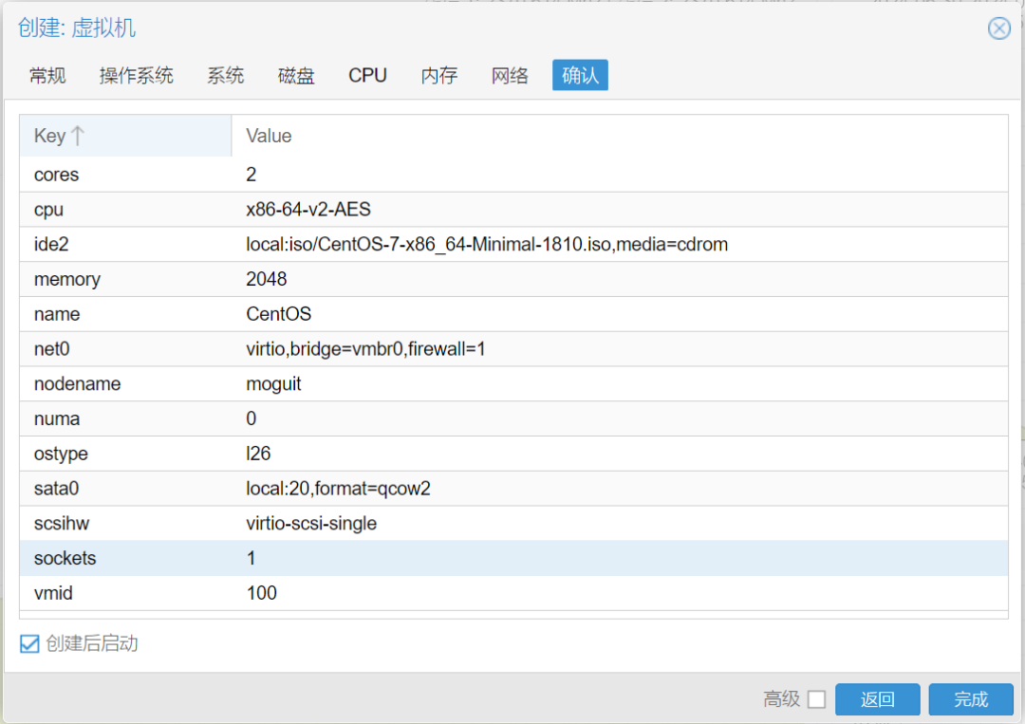Select the numa row key
1025x724 pixels.
[57, 418]
